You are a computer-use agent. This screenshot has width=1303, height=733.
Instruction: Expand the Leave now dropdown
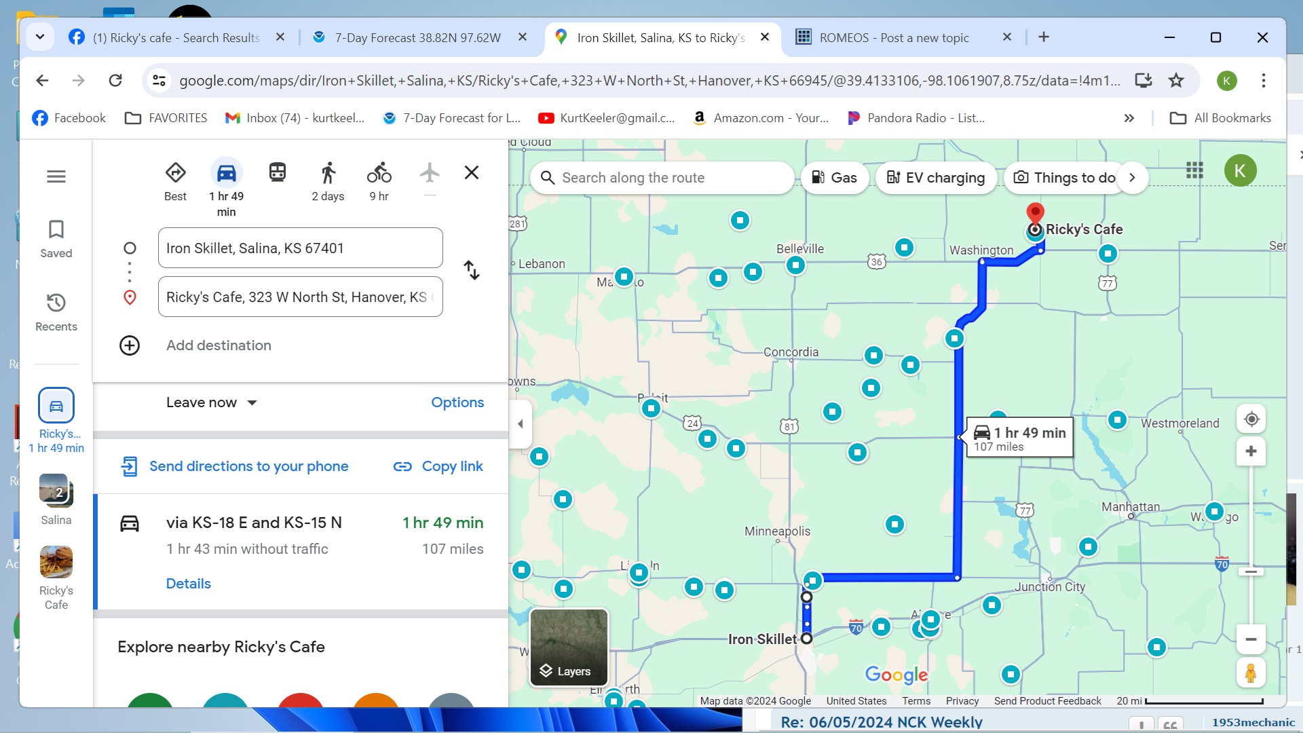[x=212, y=402]
